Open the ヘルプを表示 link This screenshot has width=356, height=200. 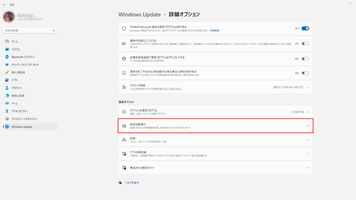pos(132,183)
